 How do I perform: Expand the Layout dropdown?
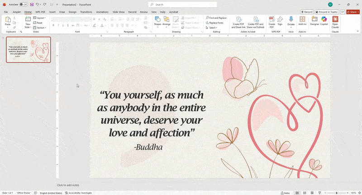click(x=39, y=18)
